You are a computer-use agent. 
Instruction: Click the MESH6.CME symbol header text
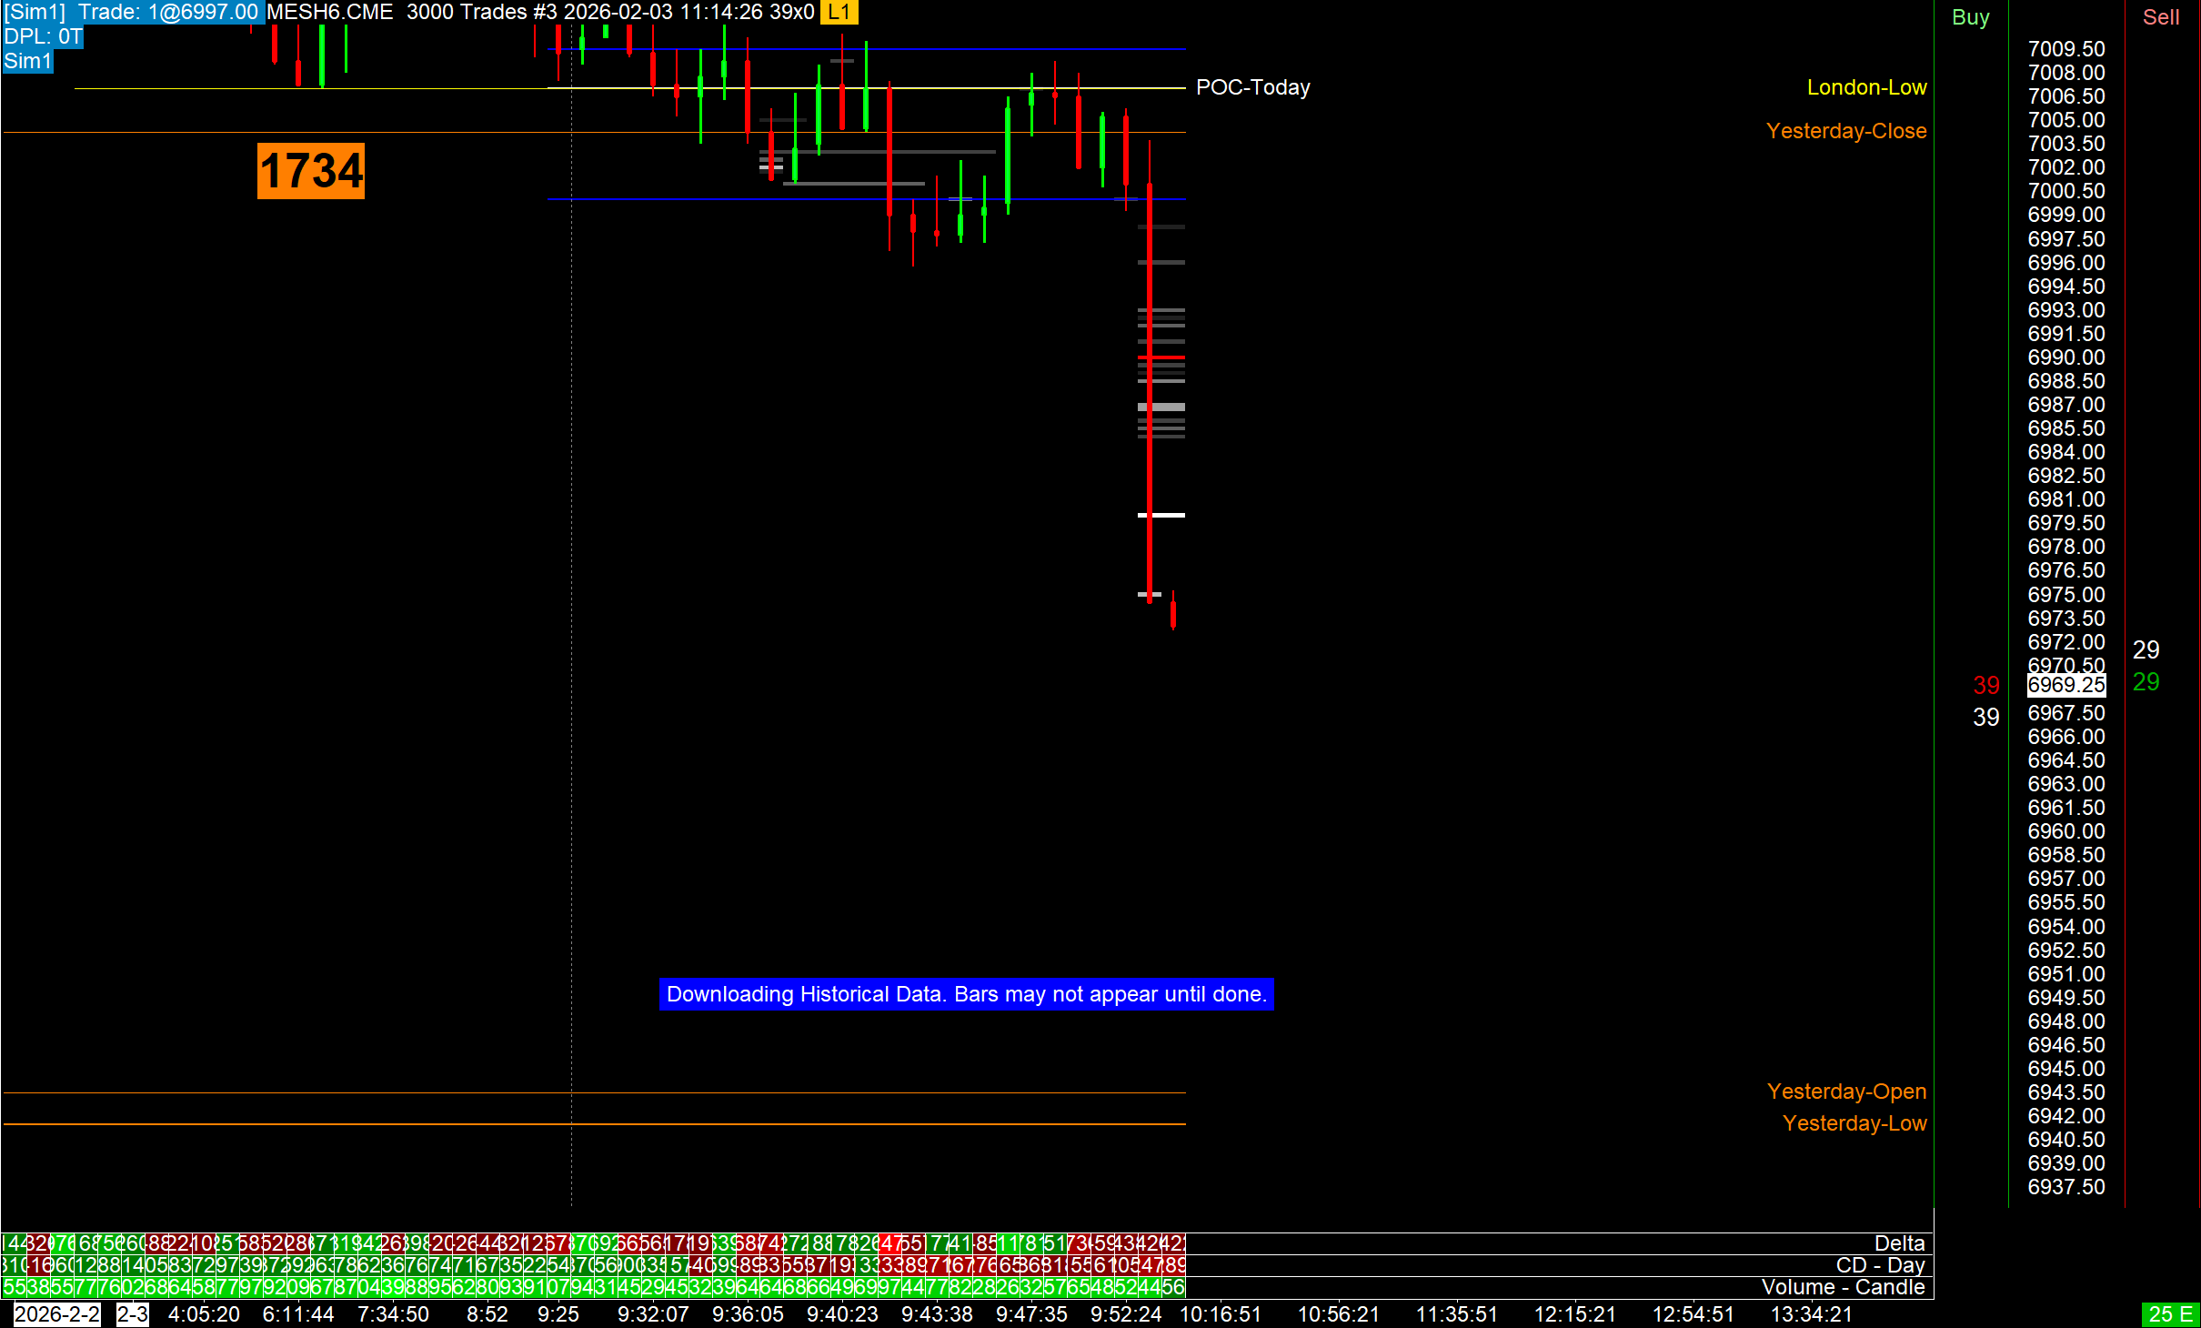coord(330,13)
